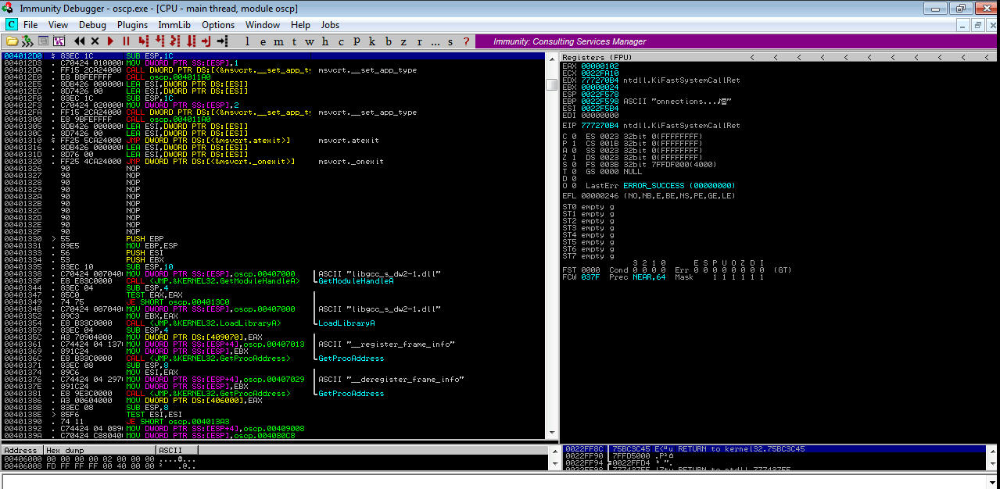Restart the debugged program
Viewport: 1000px width, 489px height.
click(81, 41)
